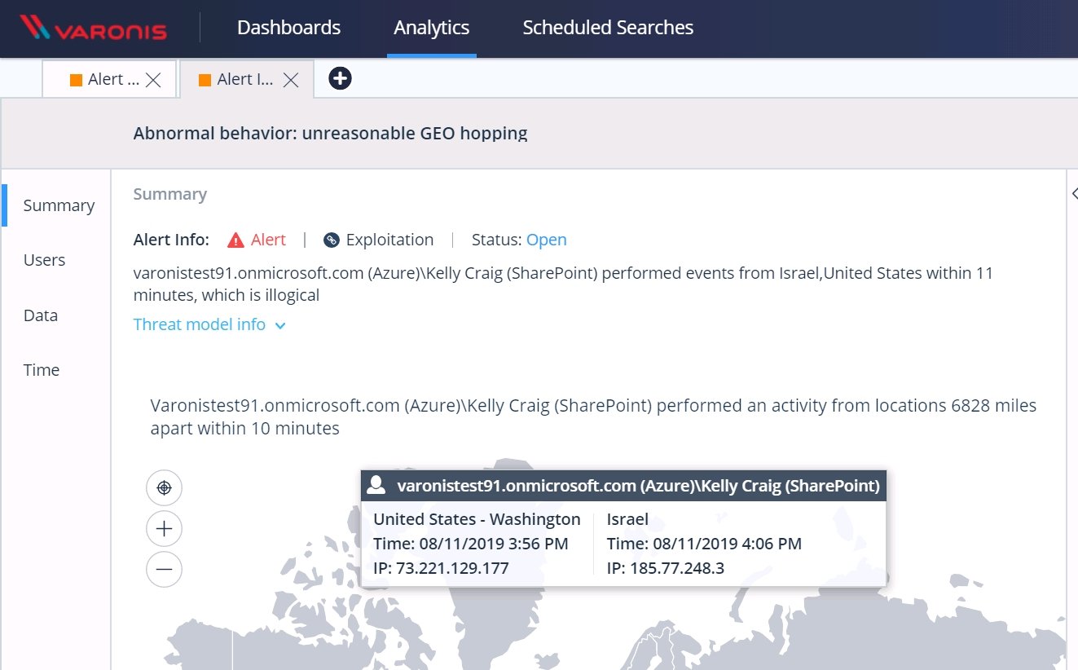Click the Exploitation label
The image size is (1078, 670).
coord(389,240)
